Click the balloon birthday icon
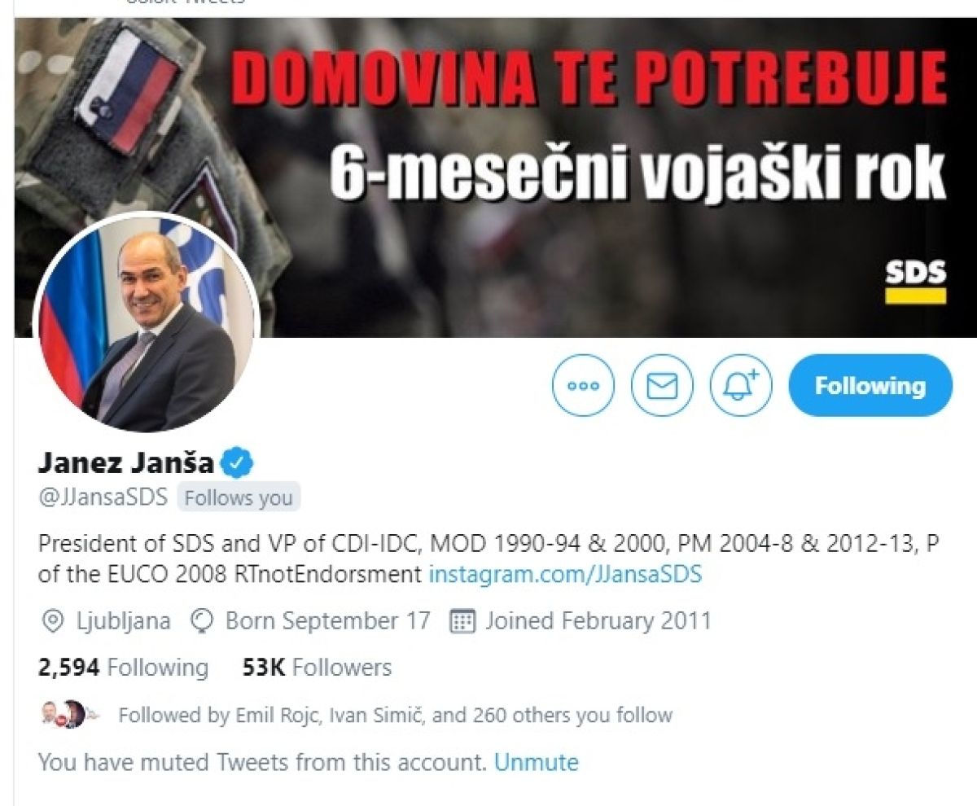The width and height of the screenshot is (977, 806). pos(200,622)
